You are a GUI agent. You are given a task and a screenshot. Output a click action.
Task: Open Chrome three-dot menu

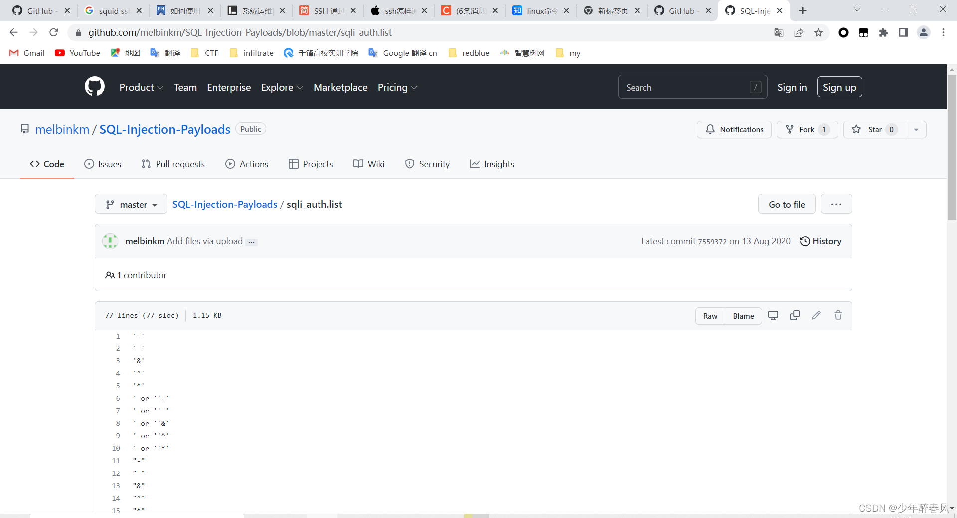coord(943,32)
